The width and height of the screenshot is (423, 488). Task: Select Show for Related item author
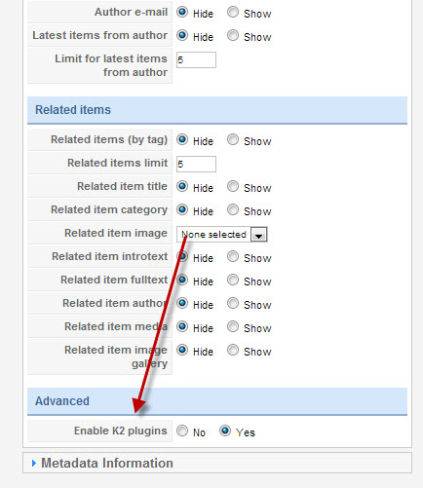pyautogui.click(x=233, y=303)
